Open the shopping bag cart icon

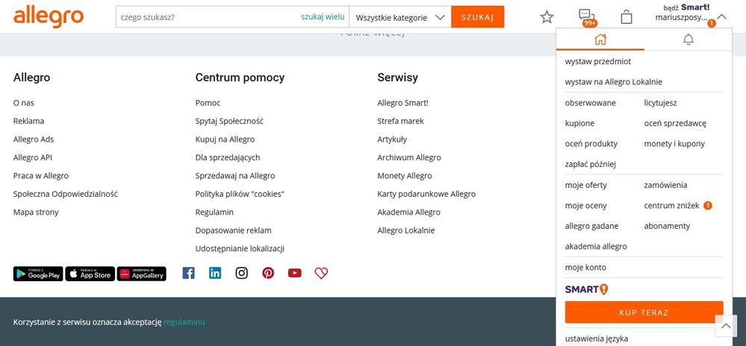click(627, 16)
